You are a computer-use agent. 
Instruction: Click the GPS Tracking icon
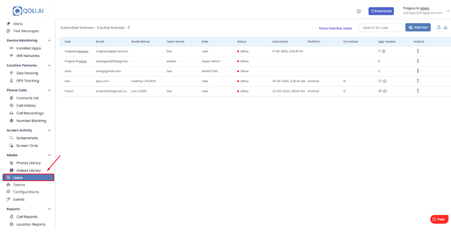click(11, 81)
